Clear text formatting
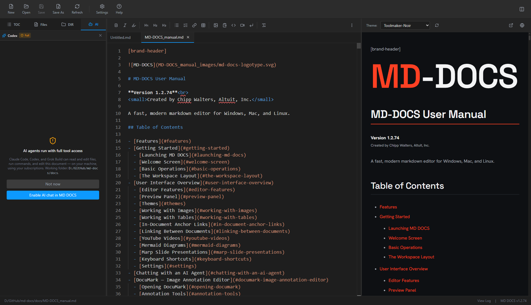 coord(264,25)
